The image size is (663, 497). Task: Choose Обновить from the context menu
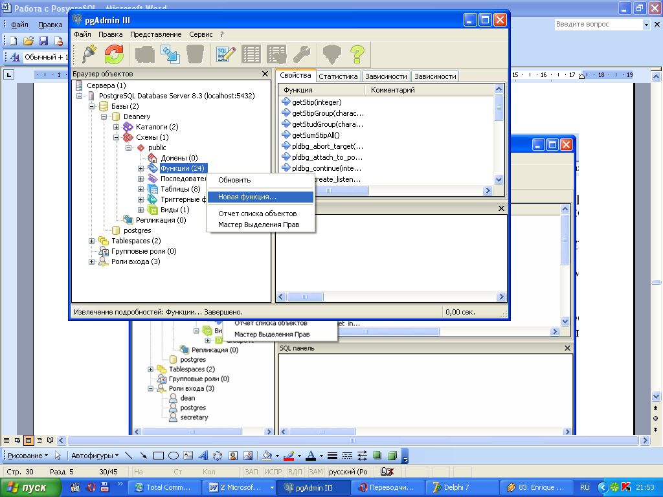(x=260, y=180)
